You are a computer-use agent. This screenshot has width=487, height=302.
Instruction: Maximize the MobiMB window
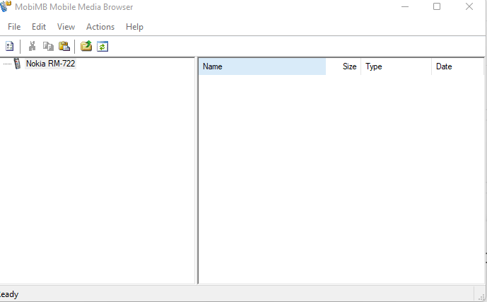(437, 6)
